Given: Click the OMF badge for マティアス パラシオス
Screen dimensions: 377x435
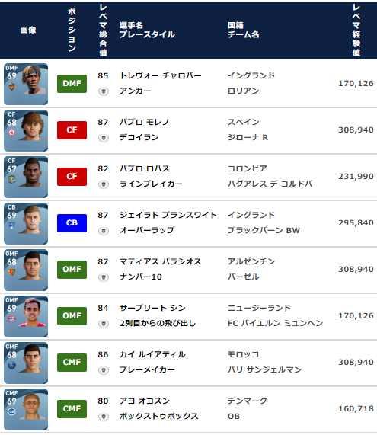Looking at the screenshot, I should [72, 270].
